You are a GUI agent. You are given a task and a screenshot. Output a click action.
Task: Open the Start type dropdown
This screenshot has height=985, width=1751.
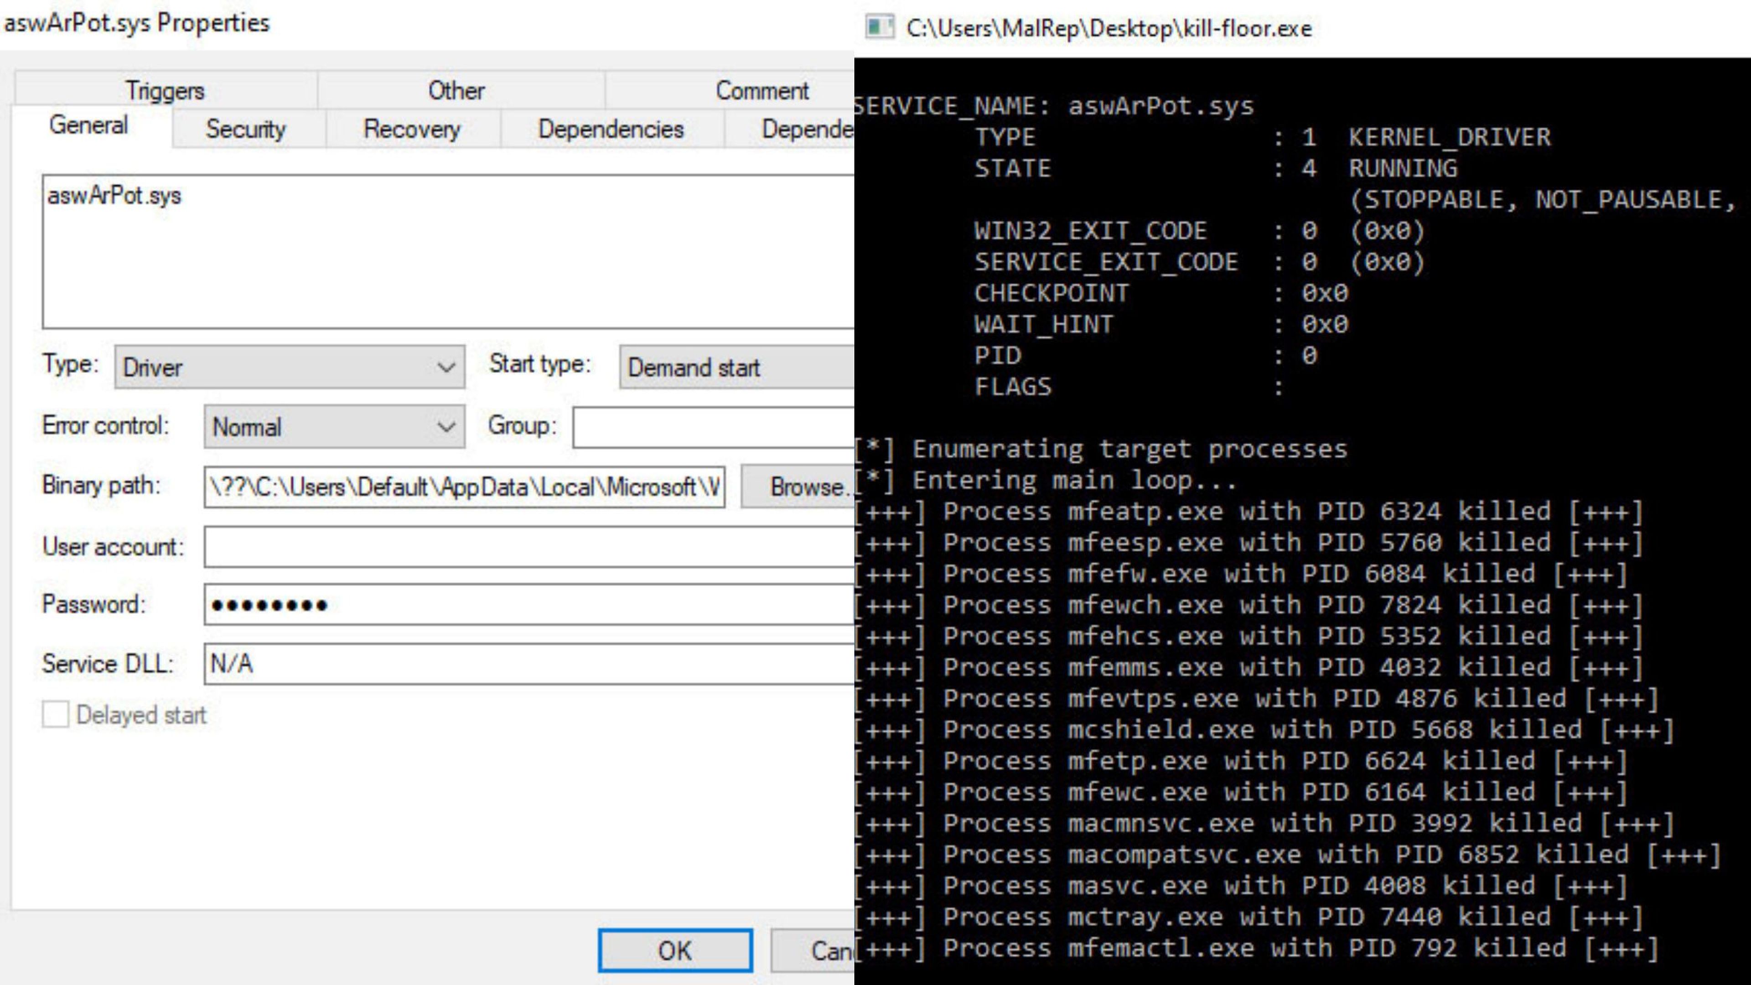tap(737, 367)
